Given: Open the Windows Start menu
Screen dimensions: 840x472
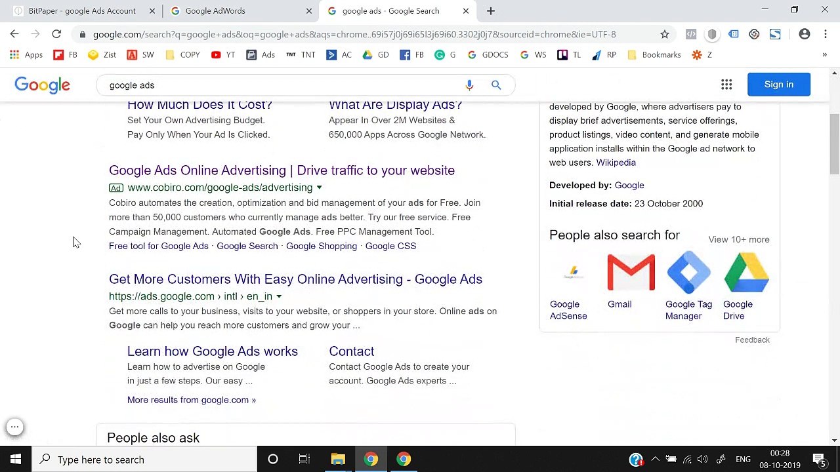Looking at the screenshot, I should click(16, 460).
